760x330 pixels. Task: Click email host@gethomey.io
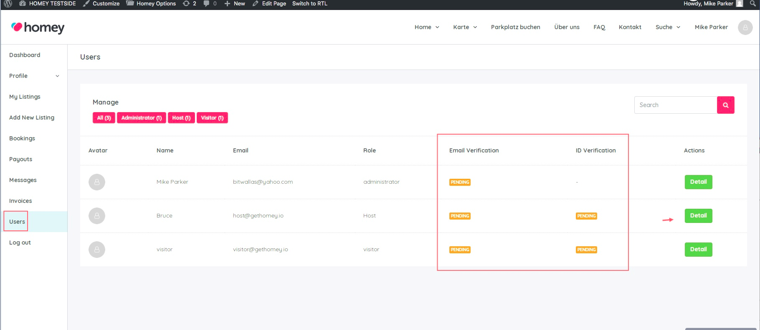click(258, 216)
